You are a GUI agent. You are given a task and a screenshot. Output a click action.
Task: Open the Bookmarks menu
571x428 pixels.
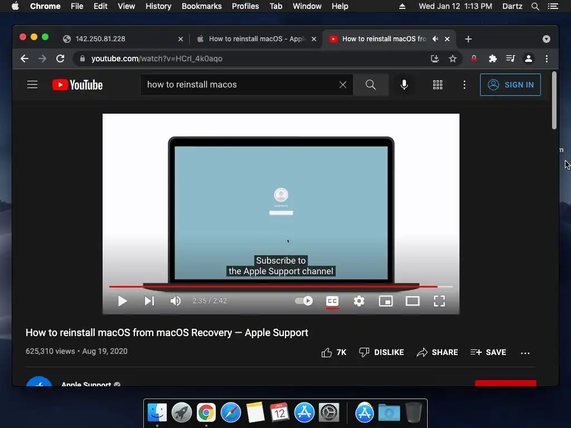[202, 6]
